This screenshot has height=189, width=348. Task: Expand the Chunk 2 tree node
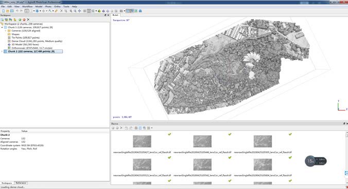click(2, 51)
